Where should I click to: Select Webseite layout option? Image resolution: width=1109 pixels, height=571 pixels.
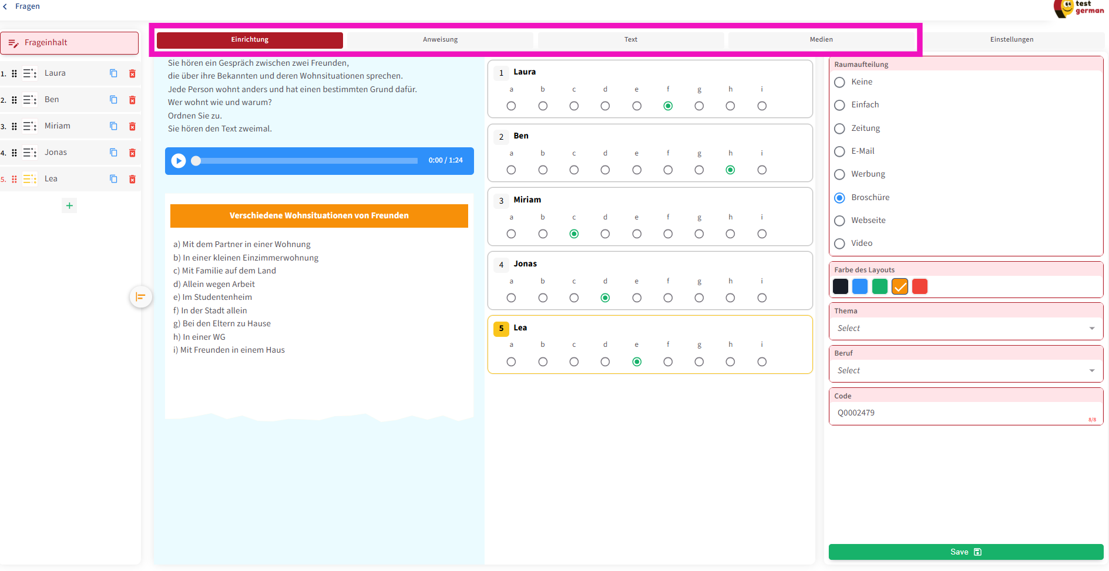coord(840,221)
